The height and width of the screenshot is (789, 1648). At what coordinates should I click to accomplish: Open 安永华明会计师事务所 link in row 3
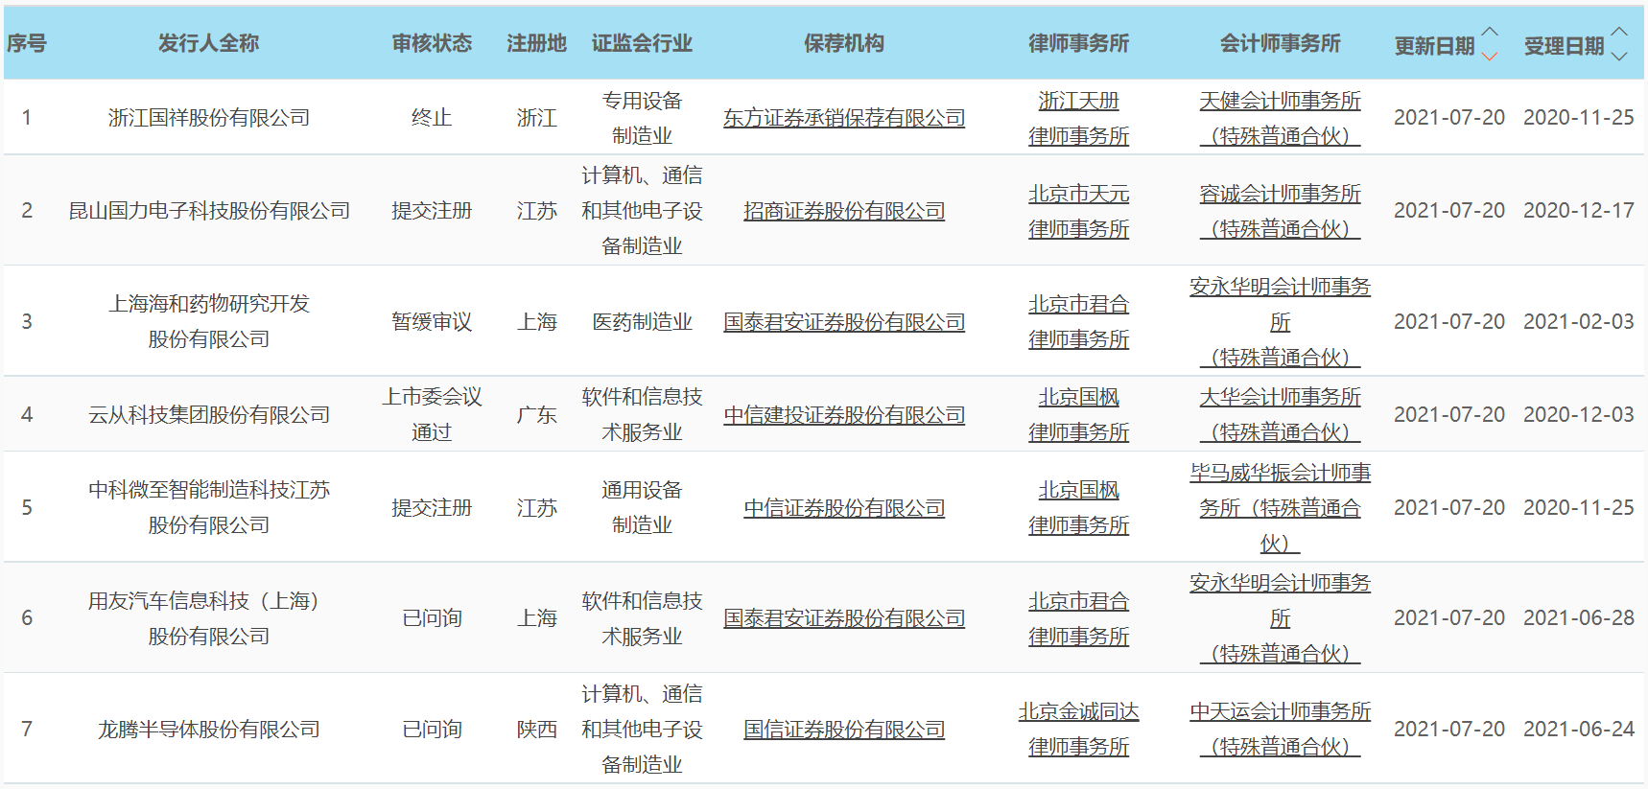tap(1280, 322)
